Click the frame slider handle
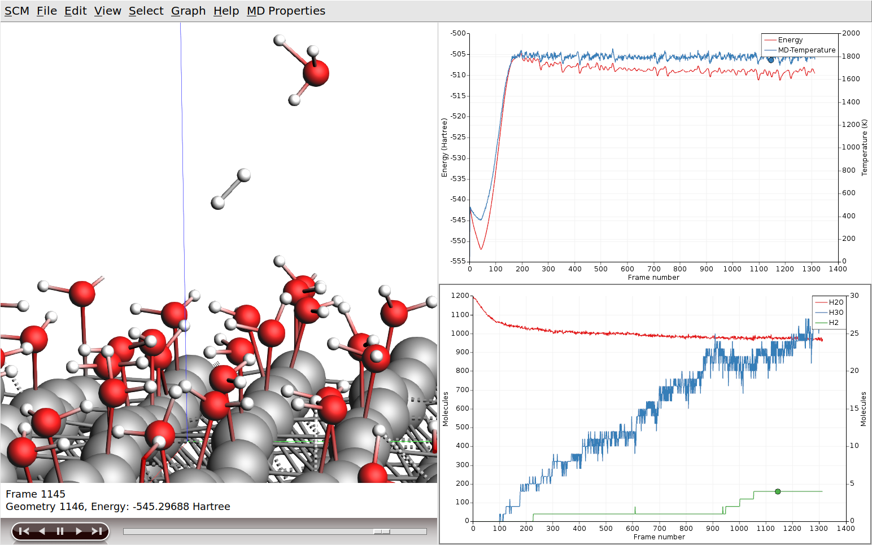 tap(382, 531)
